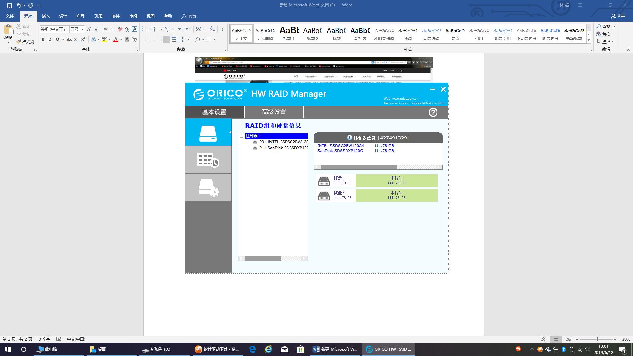Viewport: 633px width, 356px height.
Task: Click the text highlight color icon
Action: point(104,39)
